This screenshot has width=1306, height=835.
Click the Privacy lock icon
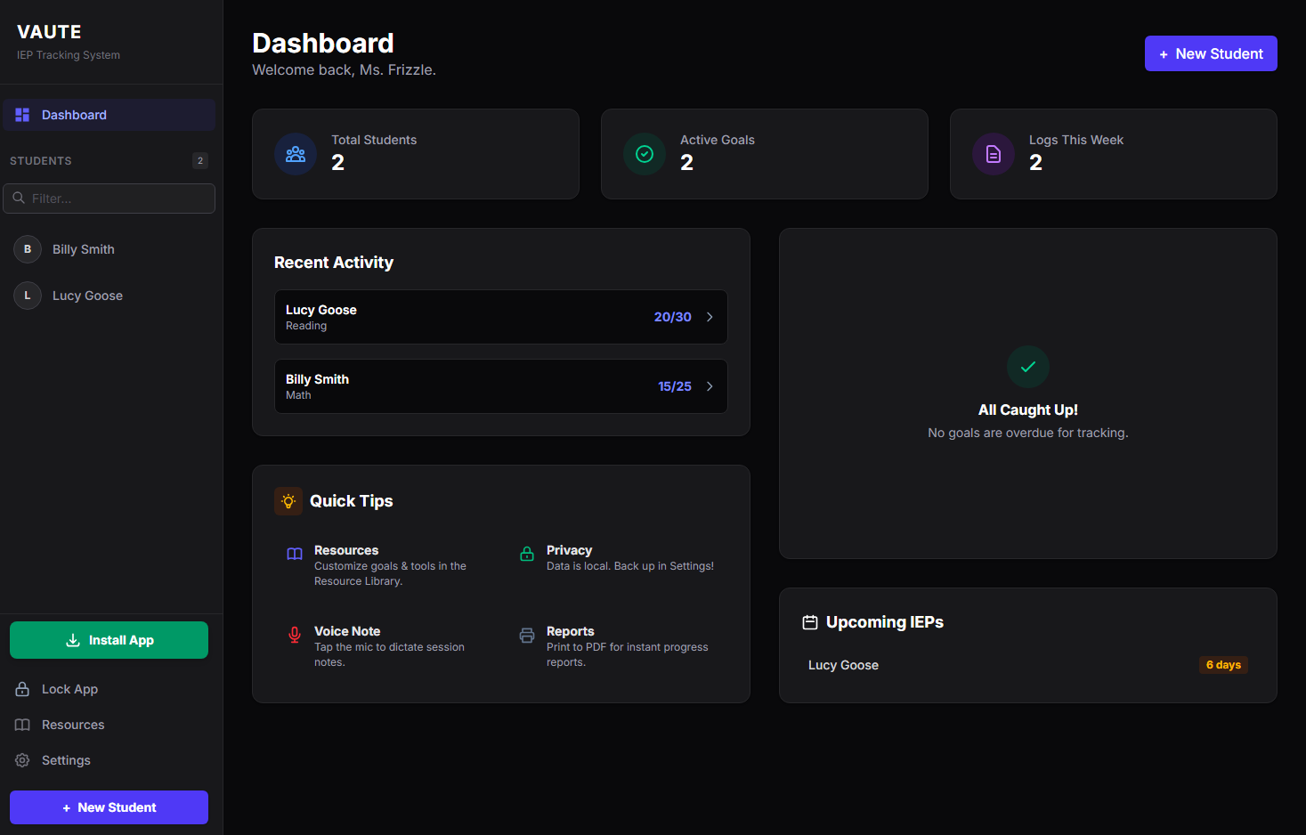525,555
